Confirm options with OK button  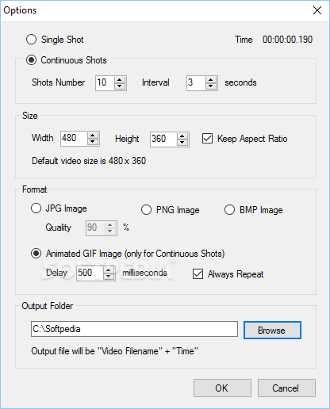pos(222,388)
